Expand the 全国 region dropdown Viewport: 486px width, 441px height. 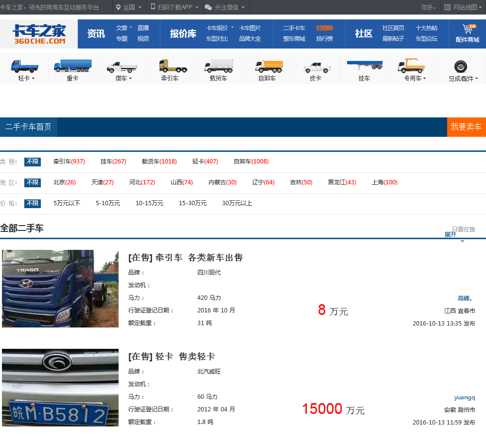point(140,7)
